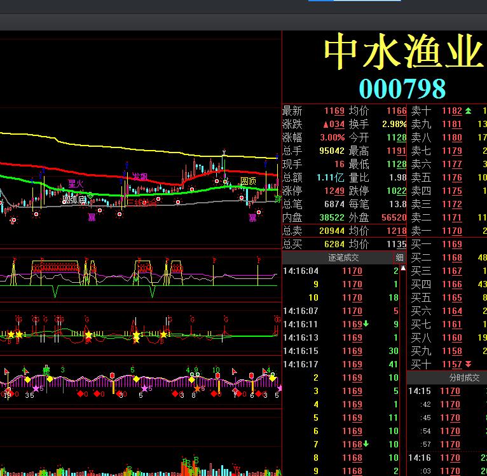The width and height of the screenshot is (487, 476).
Task: Click the 最高 value 1191
Action: (396, 151)
